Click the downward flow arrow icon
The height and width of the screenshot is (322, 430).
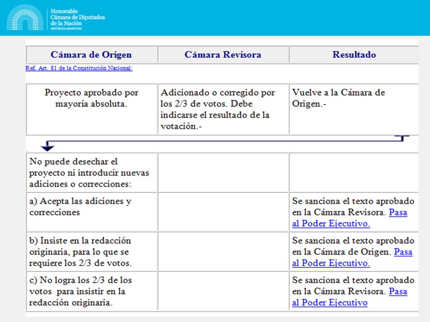(x=47, y=147)
